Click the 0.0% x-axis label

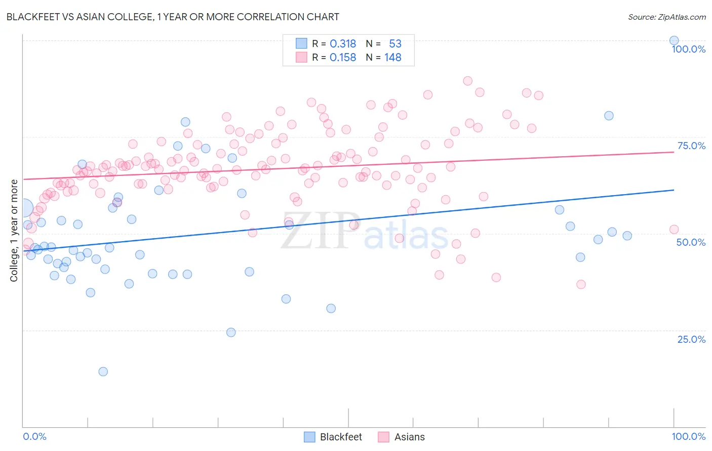[34, 436]
